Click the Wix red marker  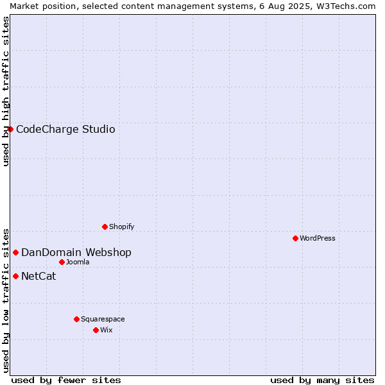(x=96, y=330)
